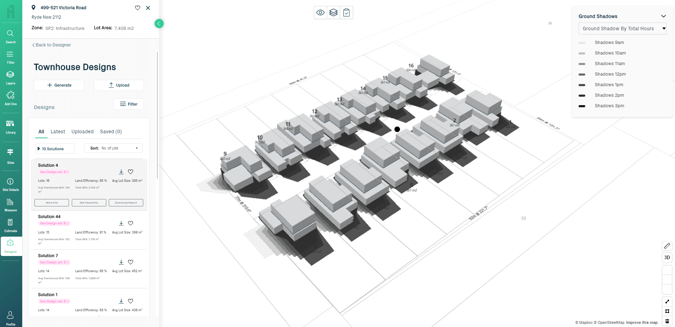Download Solution 7 design
675x327 pixels.
(x=121, y=262)
